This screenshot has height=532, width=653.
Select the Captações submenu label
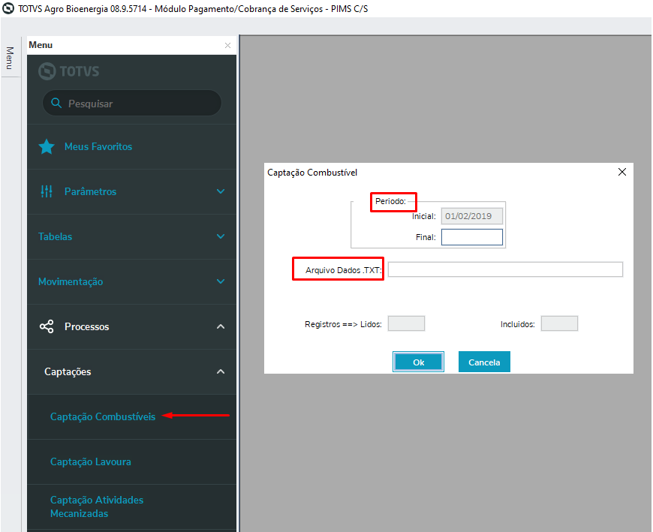(68, 371)
